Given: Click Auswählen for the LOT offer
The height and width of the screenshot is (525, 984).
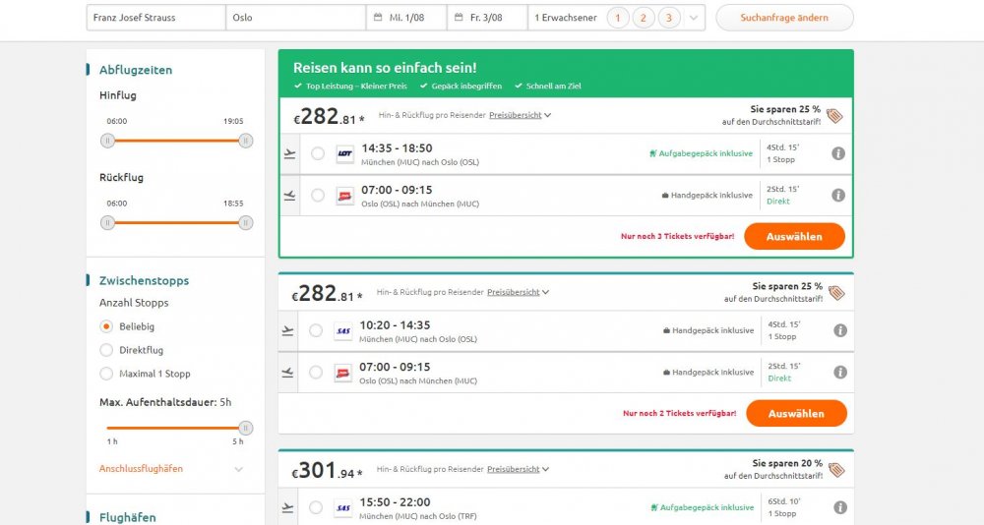Looking at the screenshot, I should [x=794, y=237].
